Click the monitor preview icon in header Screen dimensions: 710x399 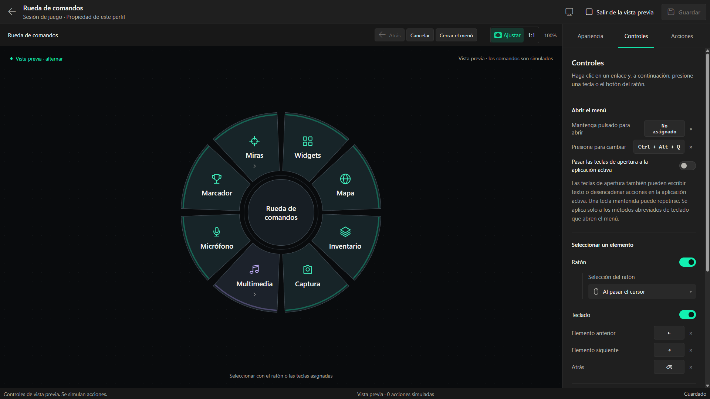[569, 12]
